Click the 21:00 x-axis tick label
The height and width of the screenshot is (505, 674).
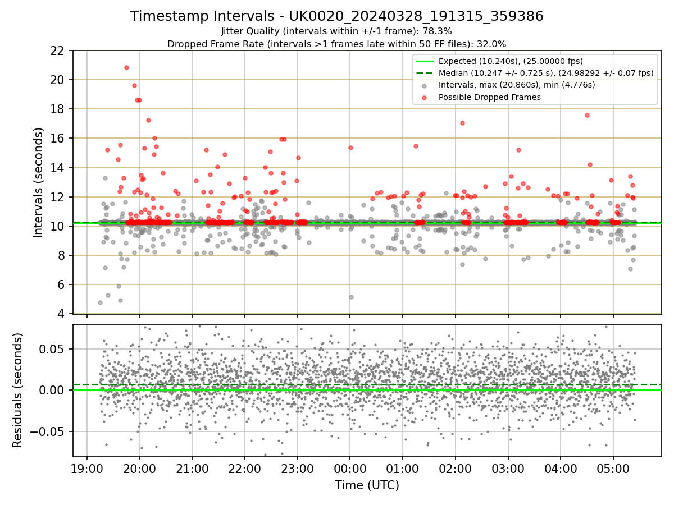click(x=192, y=469)
